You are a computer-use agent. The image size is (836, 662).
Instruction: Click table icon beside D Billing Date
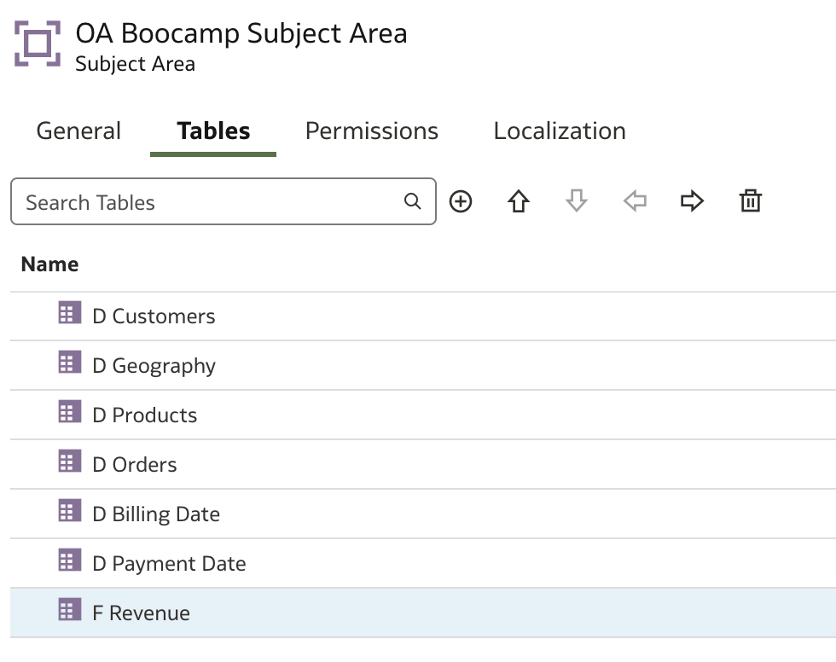[70, 511]
